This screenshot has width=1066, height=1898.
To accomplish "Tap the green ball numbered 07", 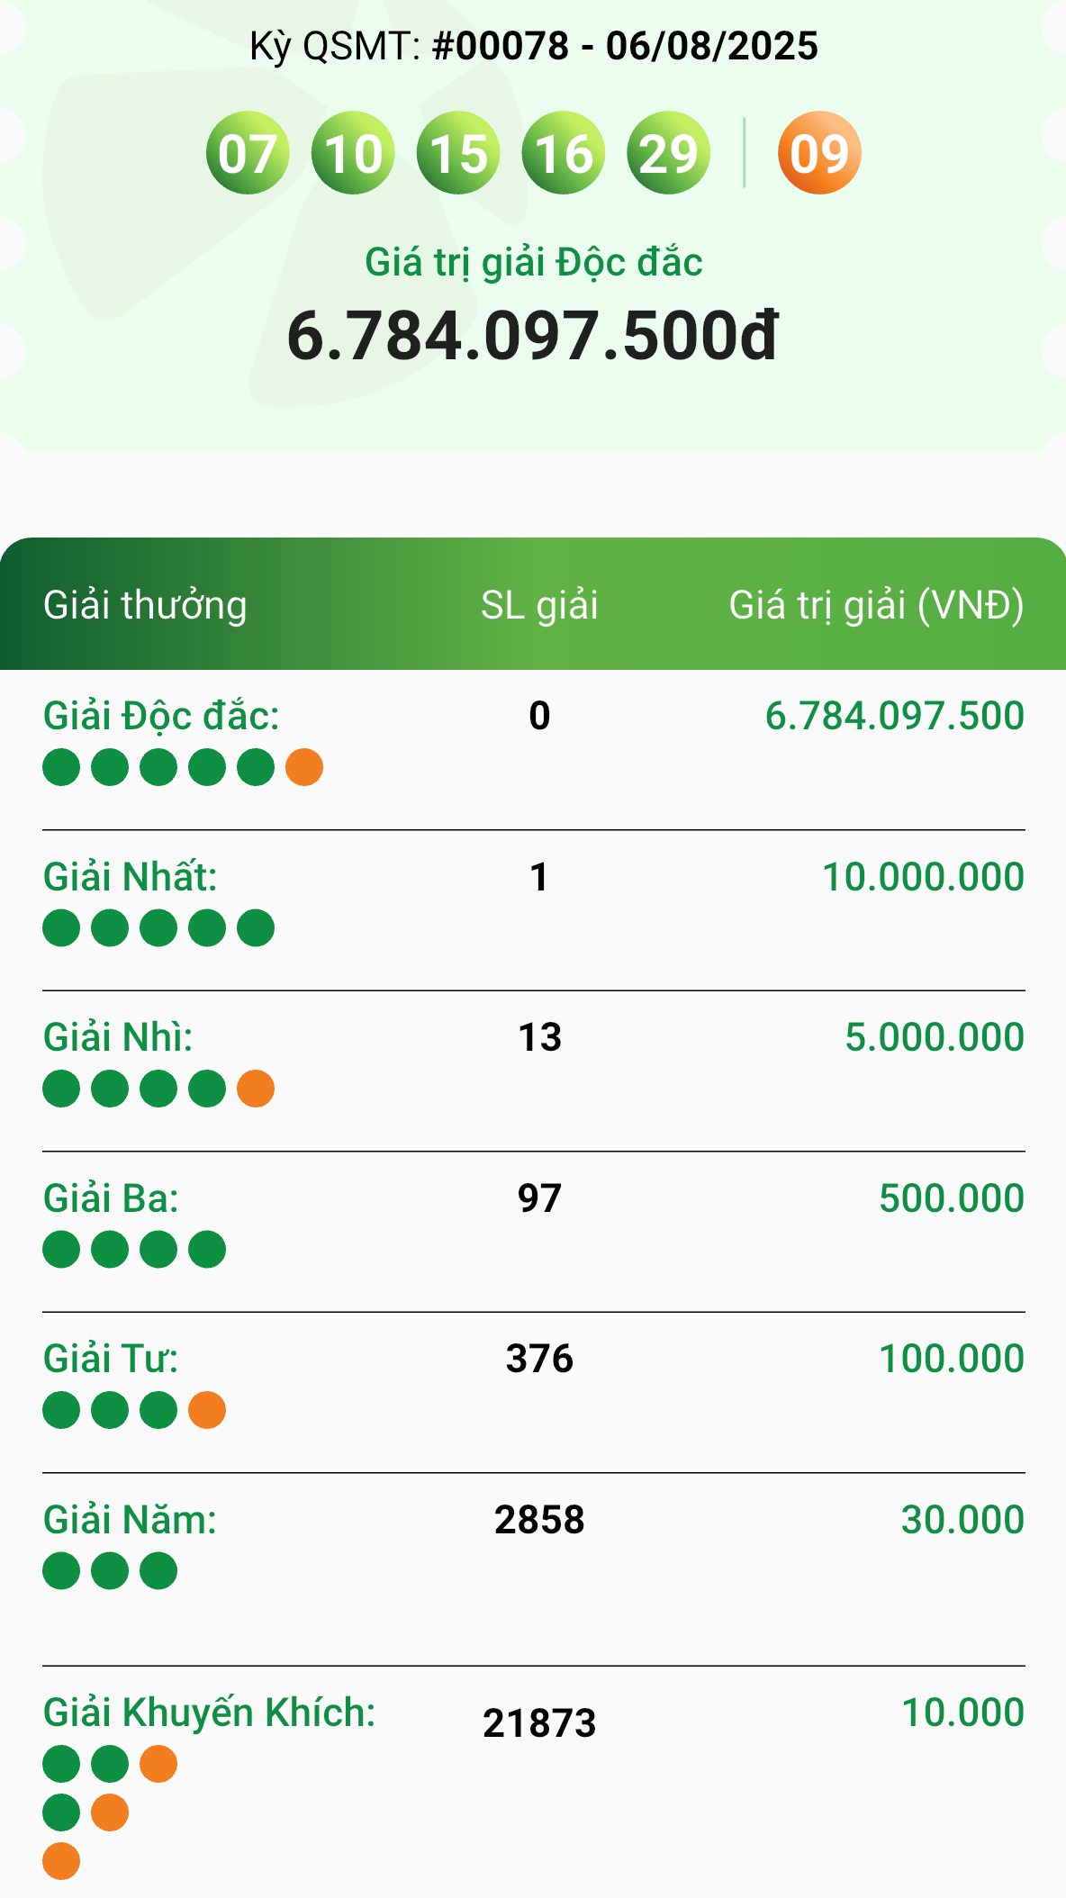I will coord(248,153).
